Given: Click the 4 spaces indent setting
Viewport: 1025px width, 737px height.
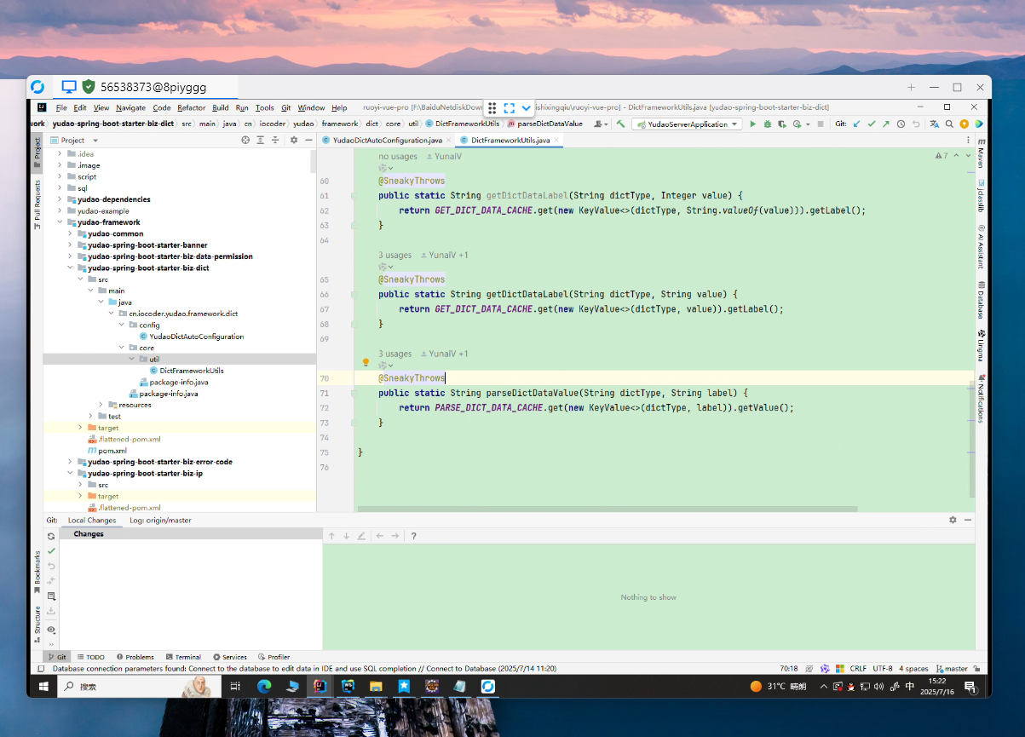Looking at the screenshot, I should point(914,669).
